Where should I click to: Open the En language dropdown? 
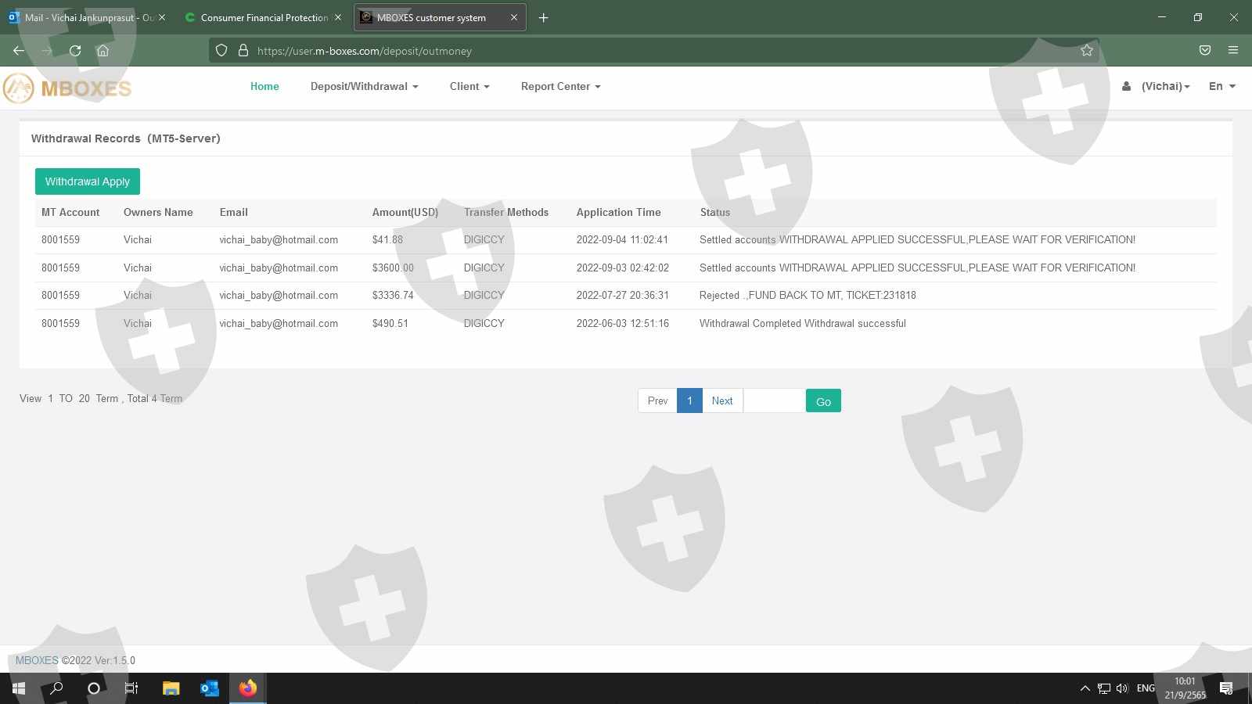[x=1221, y=86]
